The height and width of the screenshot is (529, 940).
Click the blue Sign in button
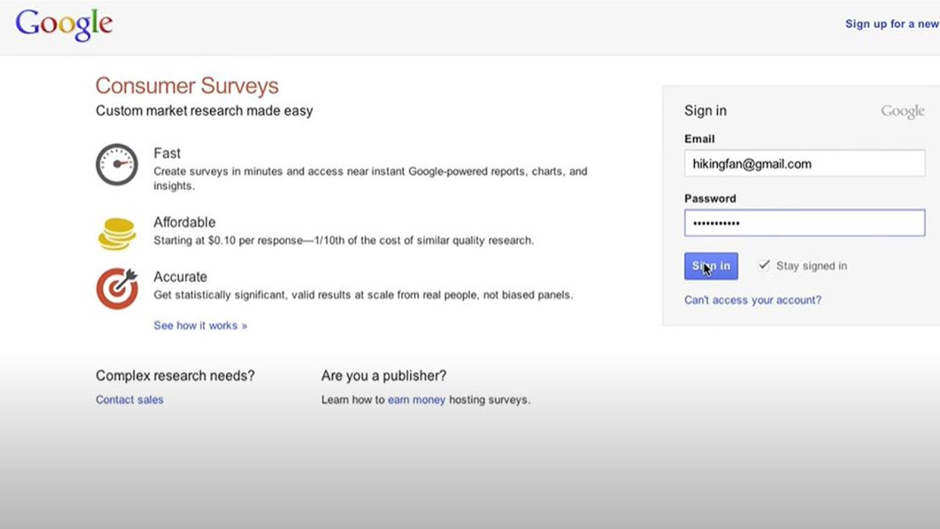(x=711, y=266)
